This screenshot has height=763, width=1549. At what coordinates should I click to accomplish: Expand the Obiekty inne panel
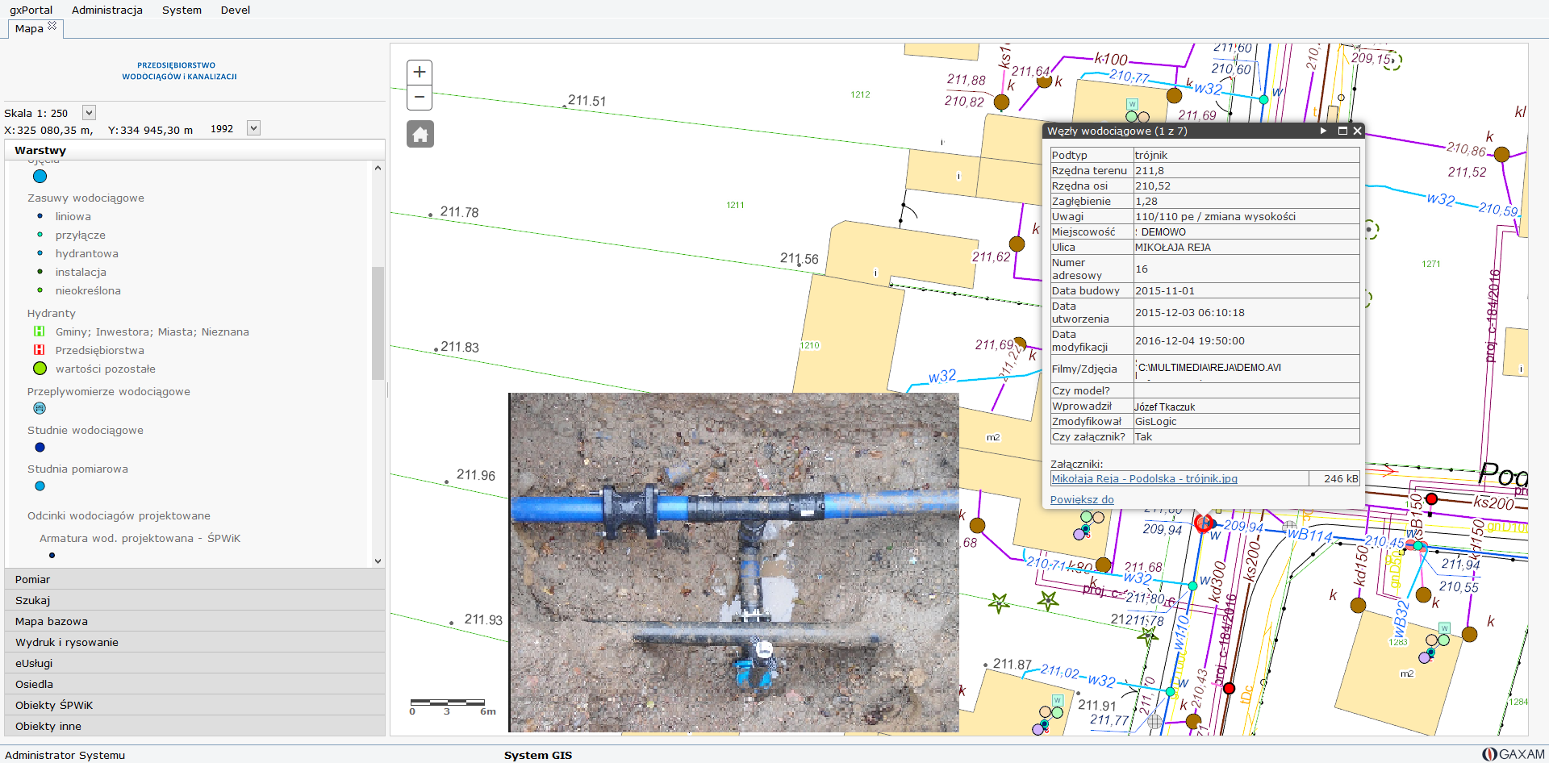(194, 726)
